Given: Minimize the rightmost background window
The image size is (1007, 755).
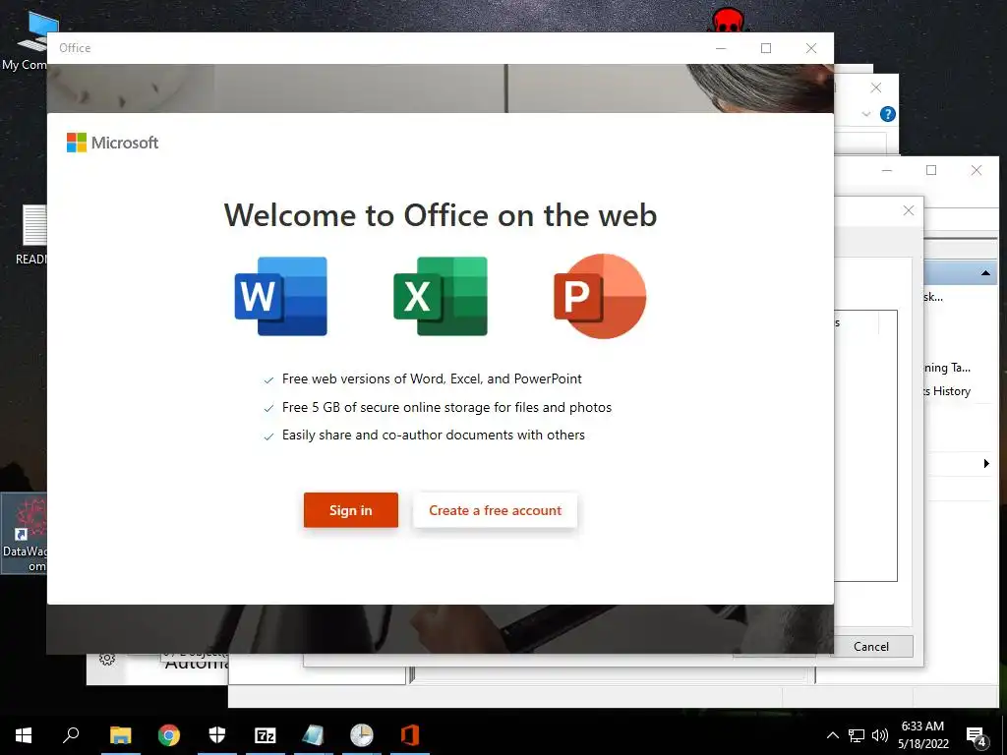Looking at the screenshot, I should 887,170.
